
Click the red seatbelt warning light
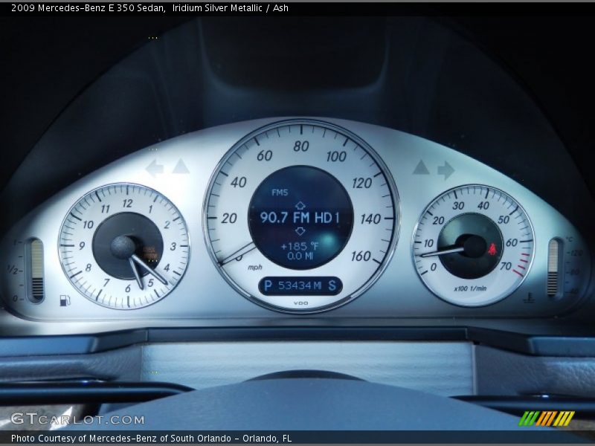pyautogui.click(x=492, y=249)
